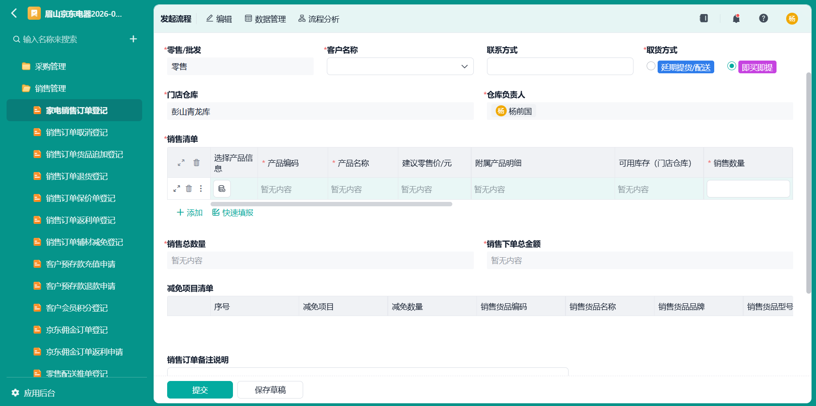Select 家电销售订单登记 form
Image resolution: width=816 pixels, height=406 pixels.
[74, 110]
